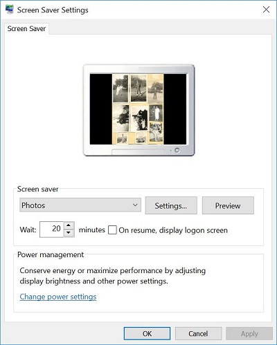277x345 pixels.
Task: Open the Photos screen saver dropdown
Action: click(80, 205)
